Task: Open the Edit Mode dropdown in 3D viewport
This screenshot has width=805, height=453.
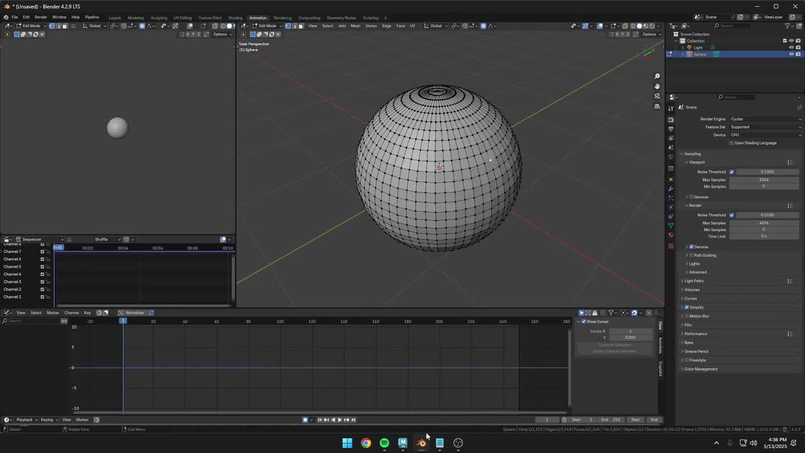Action: pyautogui.click(x=267, y=26)
